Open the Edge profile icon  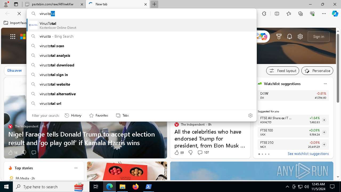point(6,4)
